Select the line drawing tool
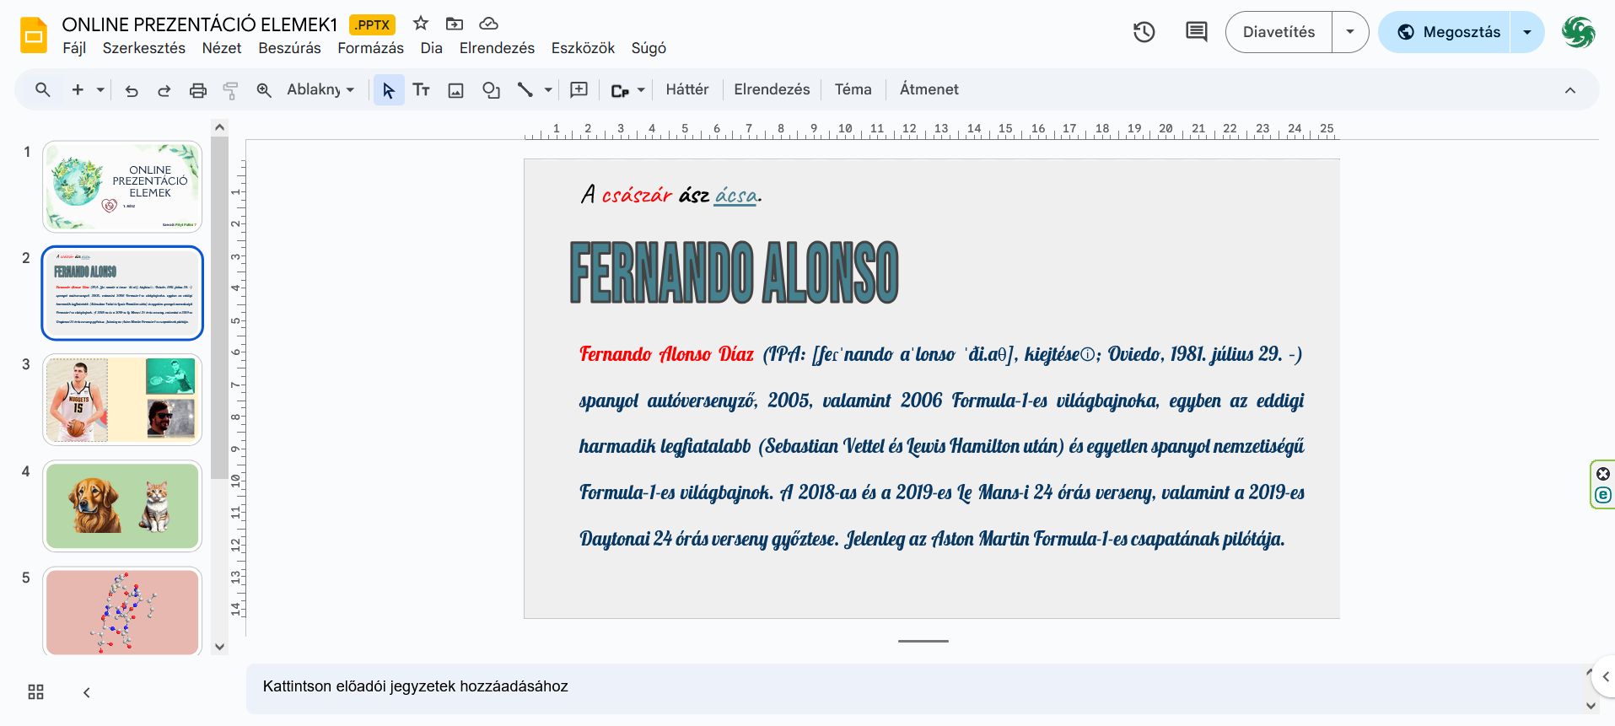The image size is (1615, 726). point(525,90)
